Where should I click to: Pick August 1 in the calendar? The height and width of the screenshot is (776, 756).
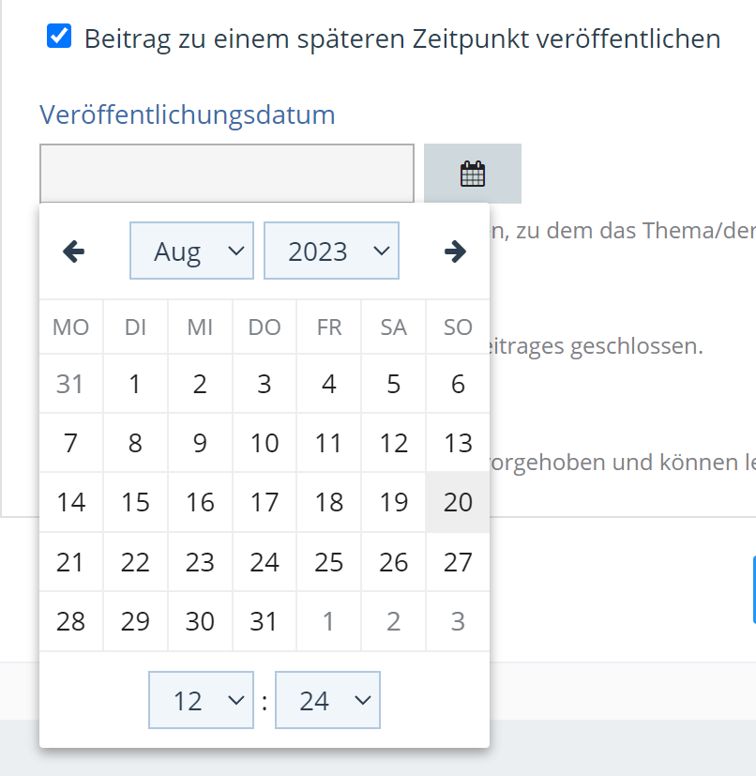click(135, 384)
